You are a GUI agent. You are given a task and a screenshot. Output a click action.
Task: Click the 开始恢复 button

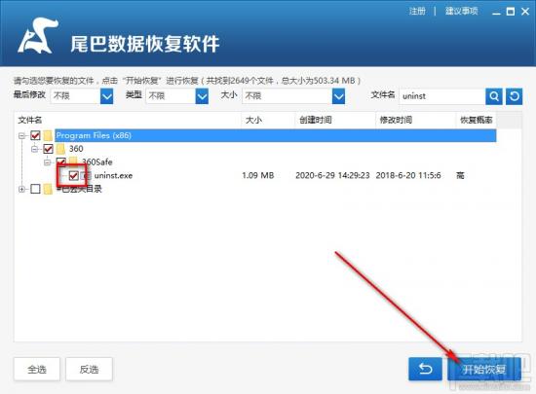pyautogui.click(x=484, y=369)
